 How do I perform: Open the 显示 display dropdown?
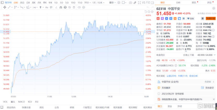[112, 3]
